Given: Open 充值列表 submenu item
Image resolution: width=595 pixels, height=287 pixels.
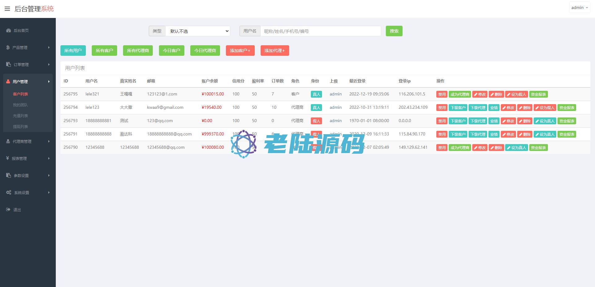Looking at the screenshot, I should point(20,116).
